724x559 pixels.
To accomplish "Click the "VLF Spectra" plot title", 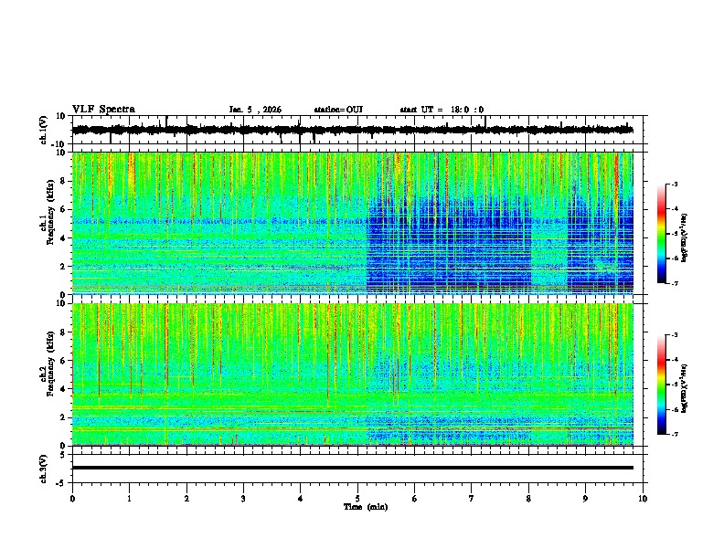I will 103,110.
